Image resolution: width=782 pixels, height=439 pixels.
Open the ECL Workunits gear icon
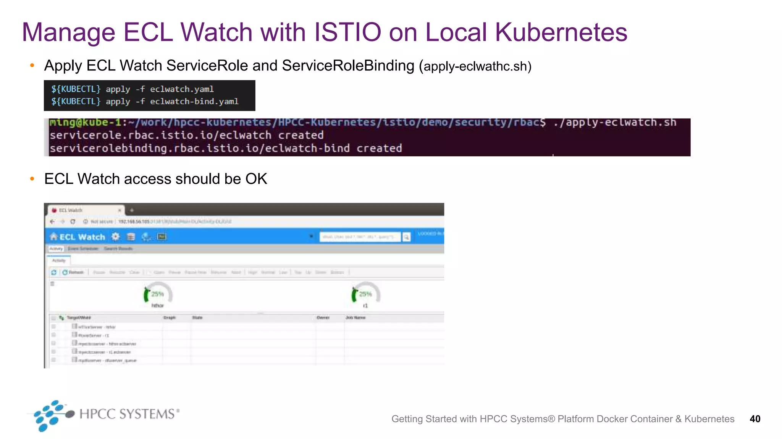click(x=115, y=237)
